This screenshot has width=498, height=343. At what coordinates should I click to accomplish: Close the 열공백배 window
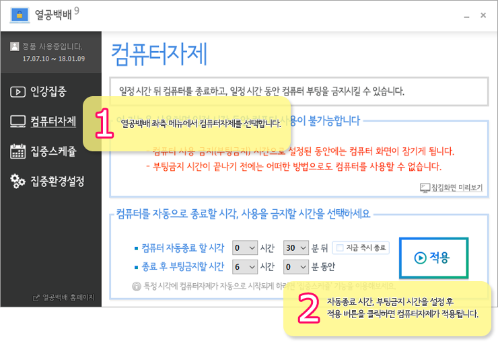[x=483, y=15]
